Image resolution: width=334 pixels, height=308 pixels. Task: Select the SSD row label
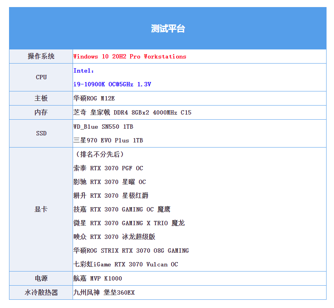[x=41, y=133]
